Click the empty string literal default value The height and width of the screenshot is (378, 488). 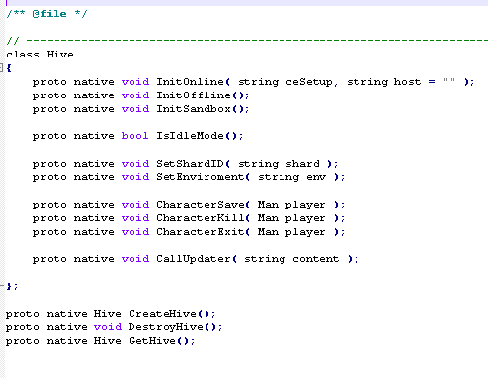pyautogui.click(x=449, y=81)
